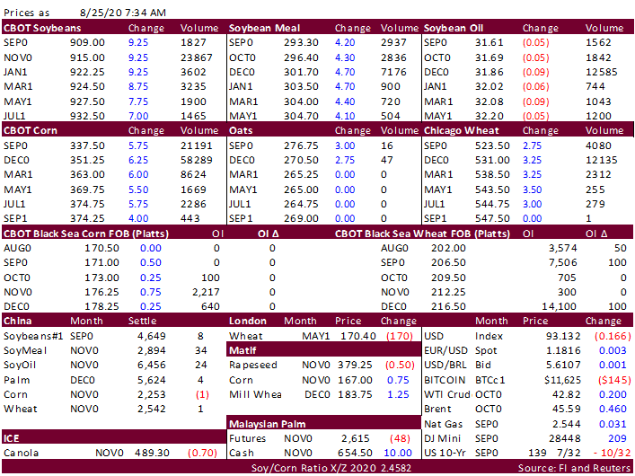Select Malaysian Palm Futures price 2,615

point(356,439)
